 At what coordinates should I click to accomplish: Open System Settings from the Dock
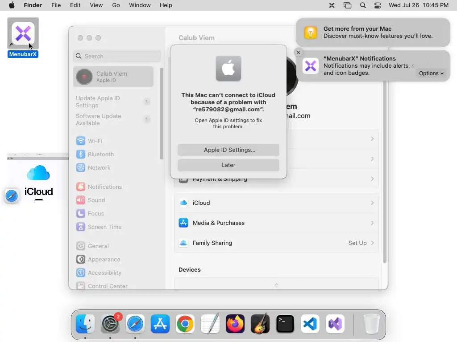(x=110, y=324)
